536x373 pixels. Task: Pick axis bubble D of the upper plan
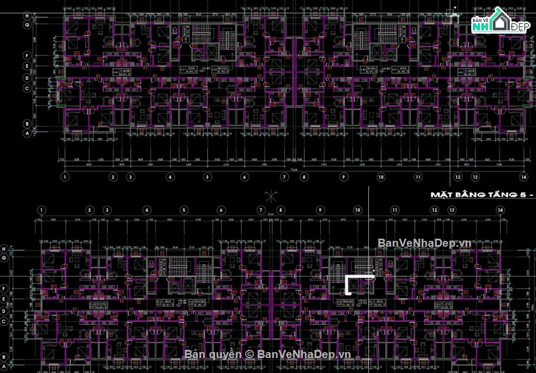tap(27, 78)
